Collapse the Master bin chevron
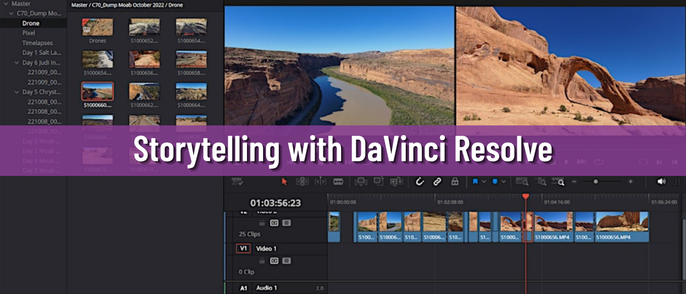Image resolution: width=686 pixels, height=294 pixels. (6, 3)
